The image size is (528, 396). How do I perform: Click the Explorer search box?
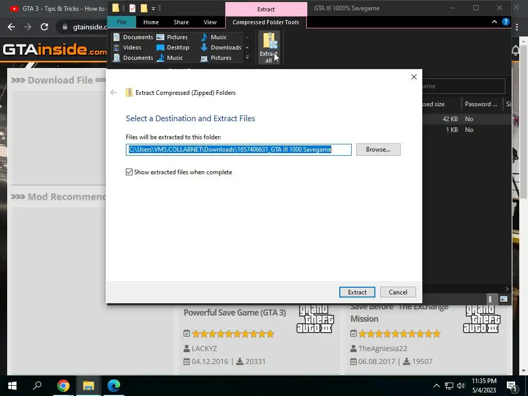click(464, 86)
